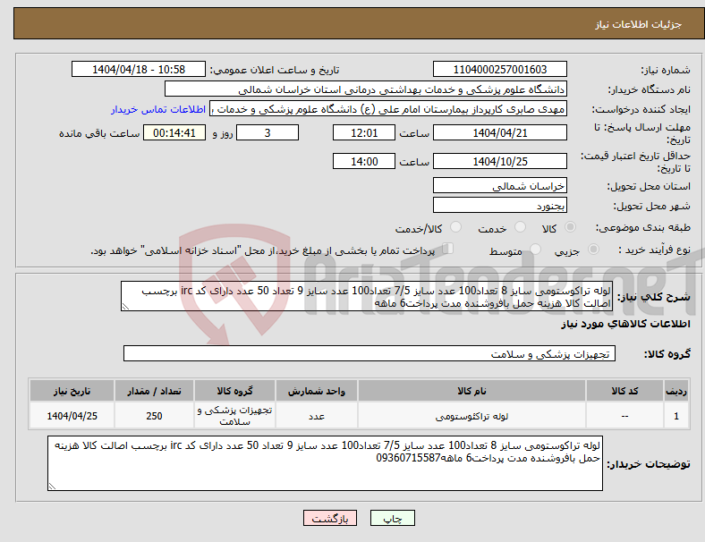Screen dimensions: 705x542
Task: Click the جزئیات اطلاعات نیاز page header
Action: pyautogui.click(x=639, y=24)
